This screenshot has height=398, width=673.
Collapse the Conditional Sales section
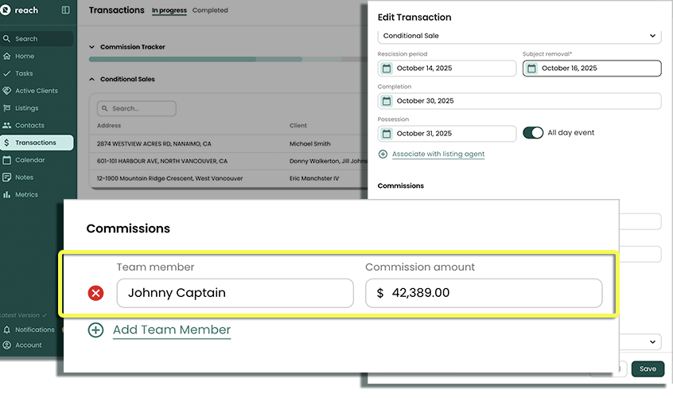pyautogui.click(x=91, y=80)
